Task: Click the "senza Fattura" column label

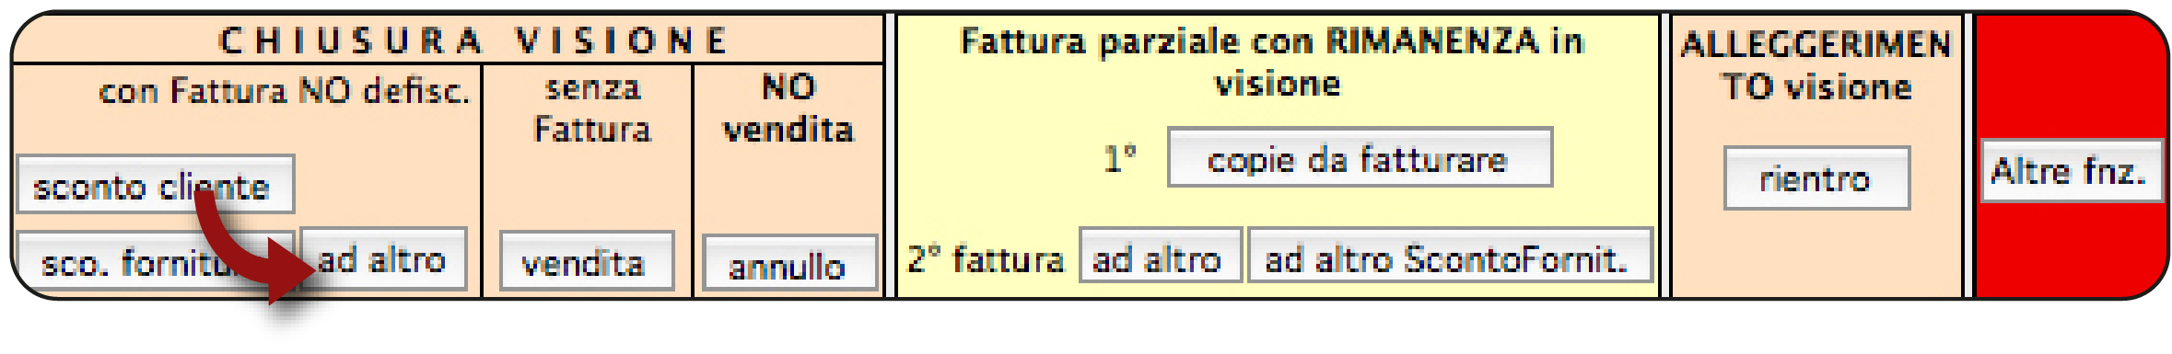Action: point(591,108)
